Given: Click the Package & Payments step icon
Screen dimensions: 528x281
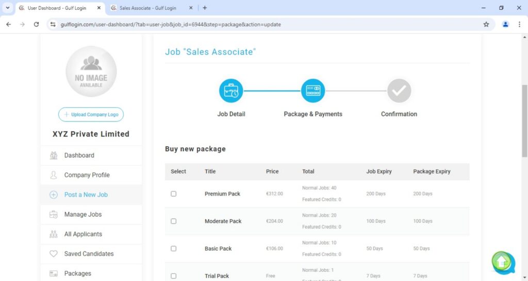Looking at the screenshot, I should tap(313, 91).
